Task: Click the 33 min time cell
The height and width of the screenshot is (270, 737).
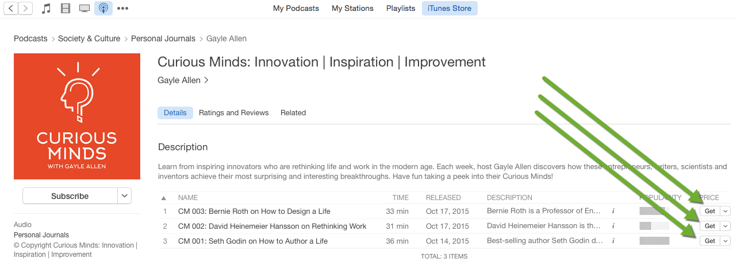Action: (397, 211)
